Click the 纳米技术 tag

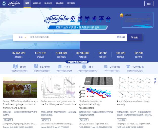[83, 120]
